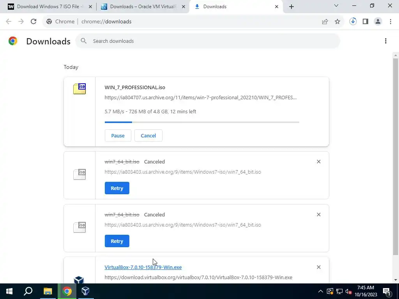Remove first canceled win7_64_bit.iso entry
399x299 pixels.
click(319, 162)
